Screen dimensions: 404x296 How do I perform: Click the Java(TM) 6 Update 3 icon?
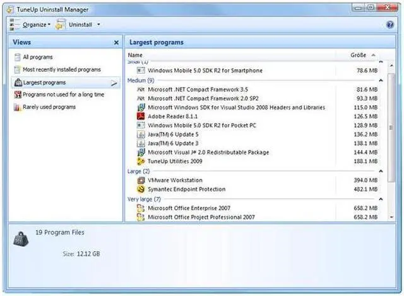click(x=141, y=144)
